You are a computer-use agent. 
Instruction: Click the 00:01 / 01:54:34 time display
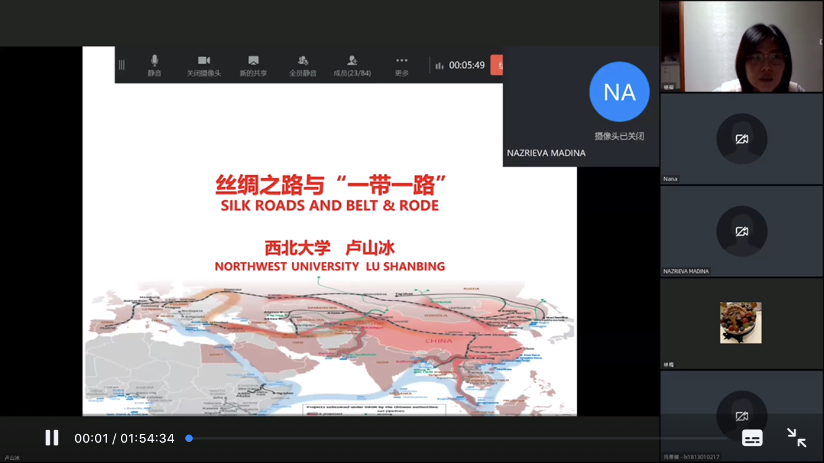tap(124, 438)
